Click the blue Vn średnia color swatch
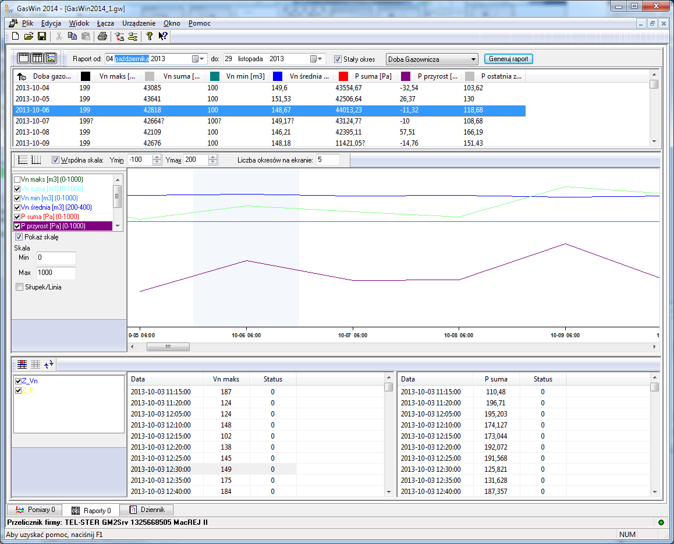 coord(278,76)
